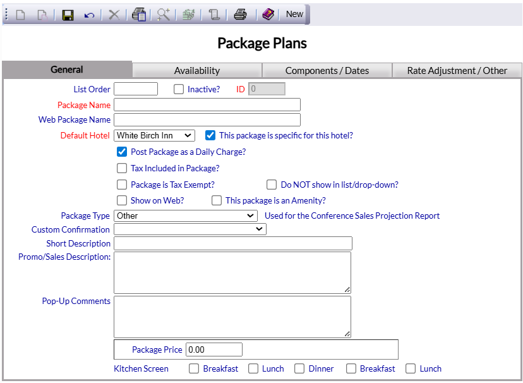Click the magnifier search icon
The image size is (523, 383).
coord(164,15)
